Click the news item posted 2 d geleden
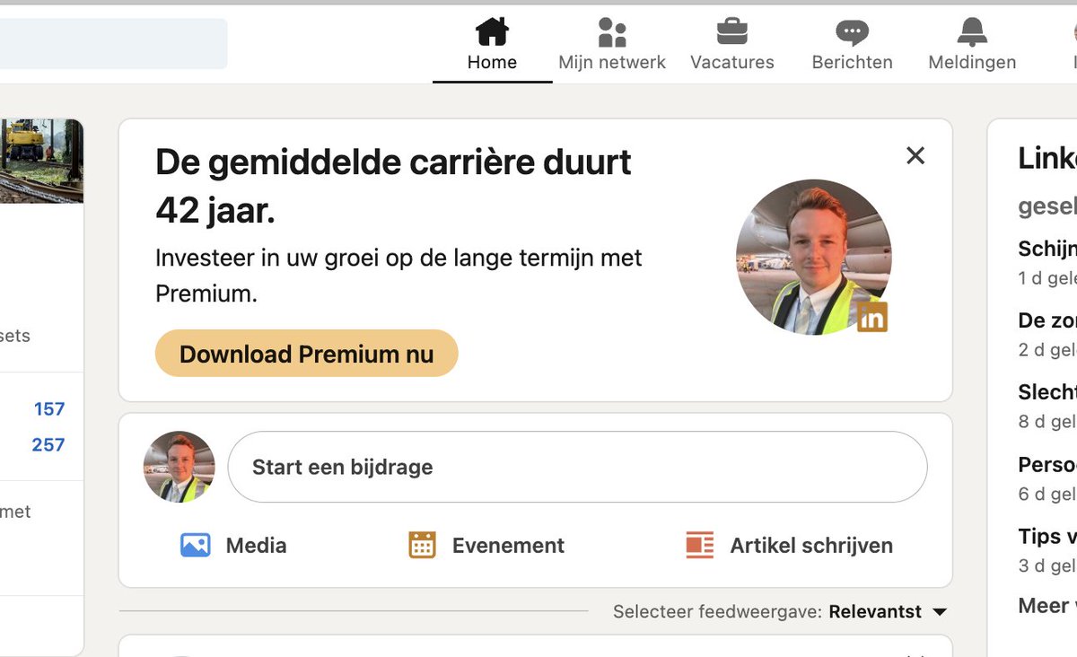 [1047, 334]
